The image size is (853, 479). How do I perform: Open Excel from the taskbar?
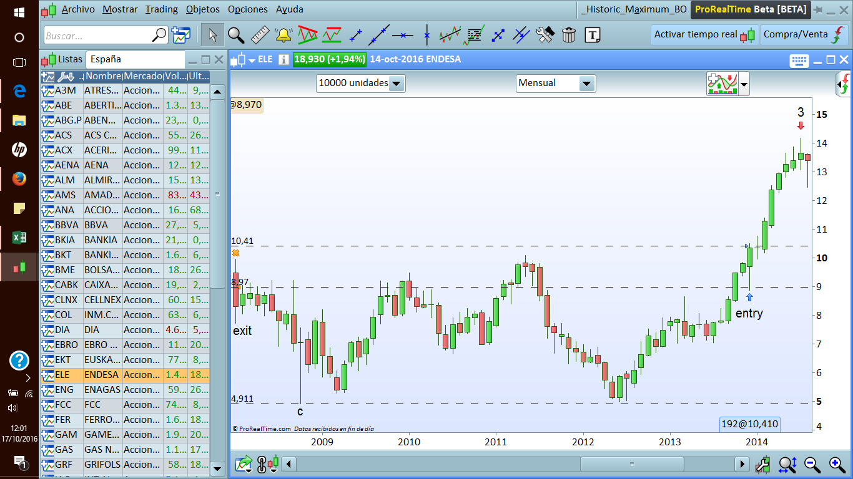[x=19, y=238]
